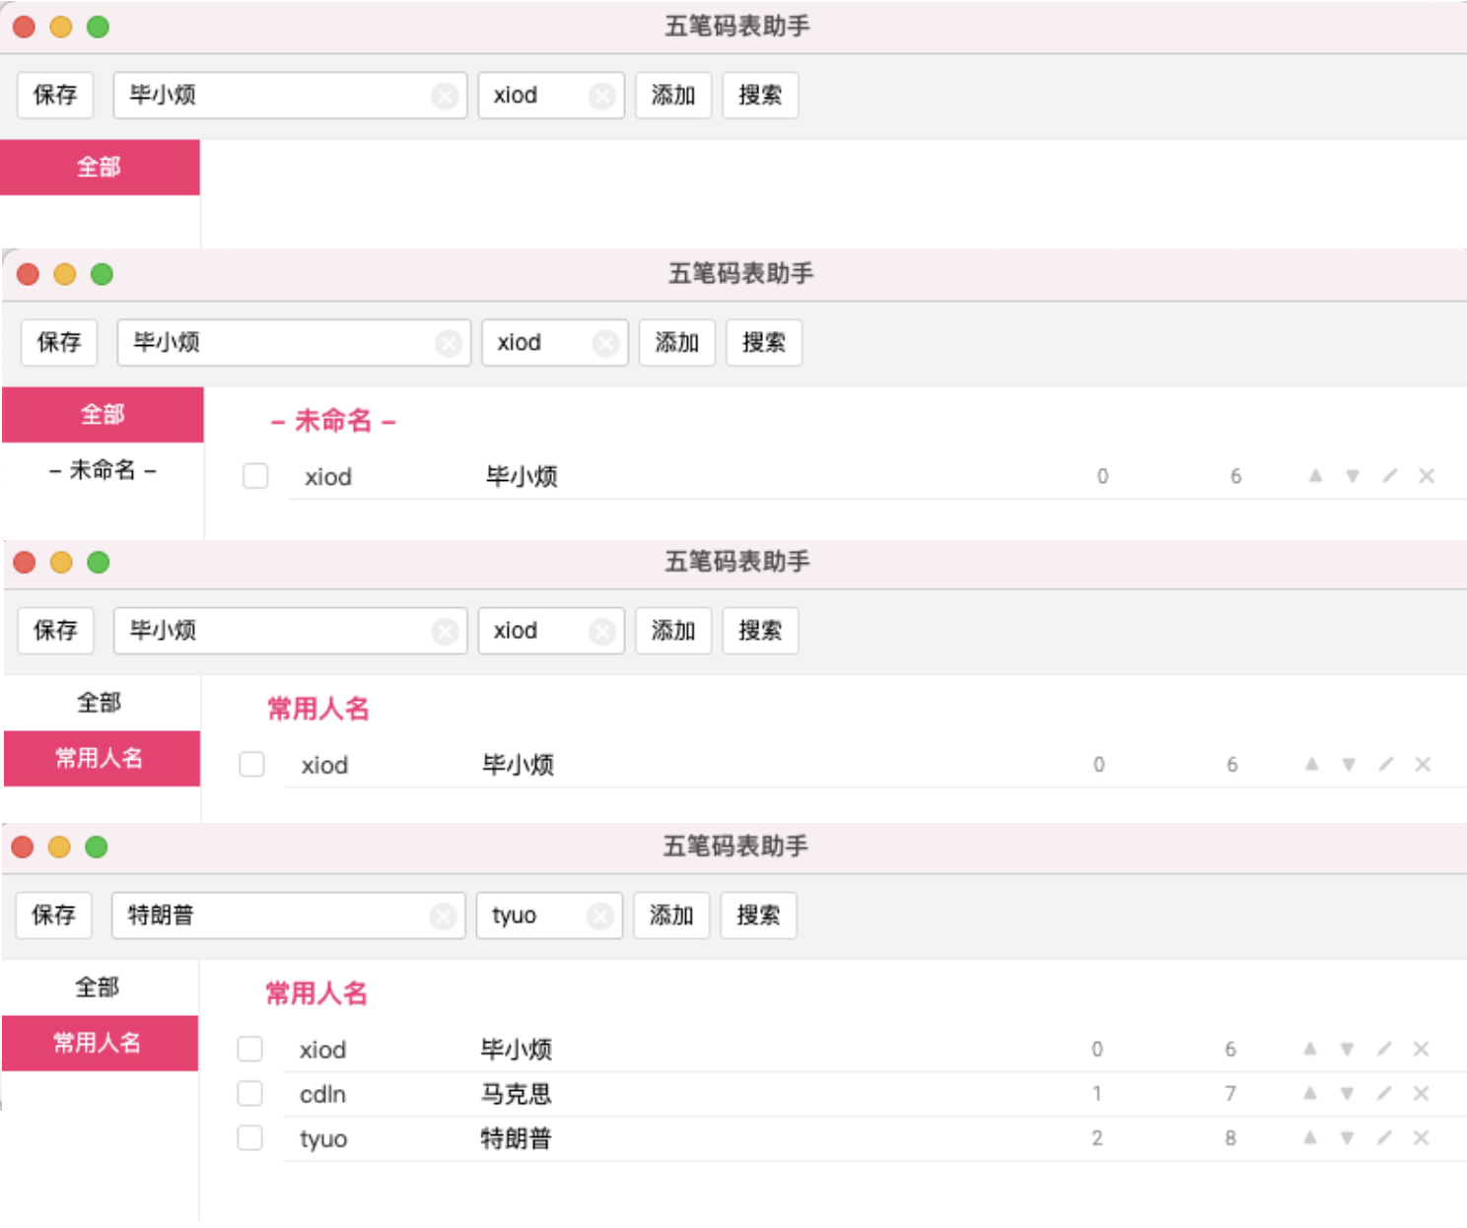Tick the checkbox beside cdln 马克思

pos(250,1093)
